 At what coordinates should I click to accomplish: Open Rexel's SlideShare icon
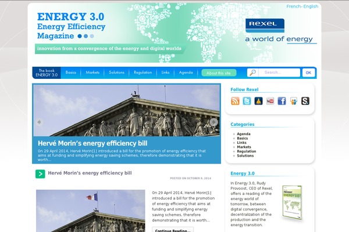(x=294, y=101)
